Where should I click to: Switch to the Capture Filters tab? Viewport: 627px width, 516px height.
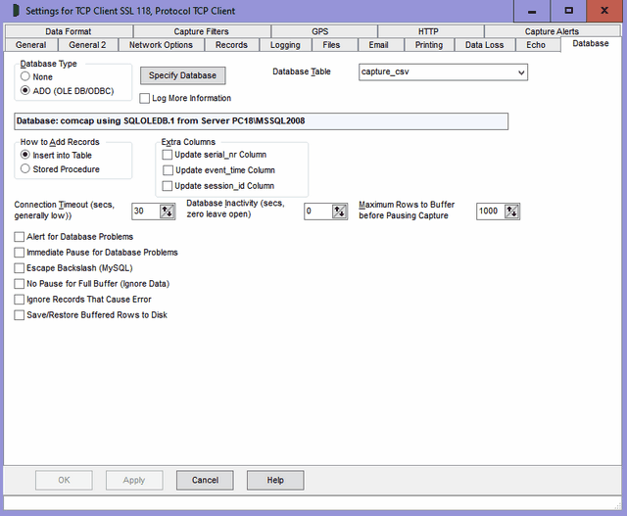click(202, 31)
